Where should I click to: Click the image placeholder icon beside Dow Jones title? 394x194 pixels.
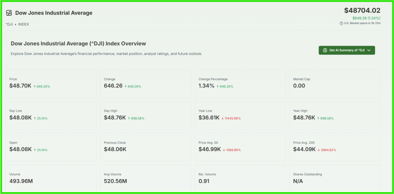tap(9, 13)
